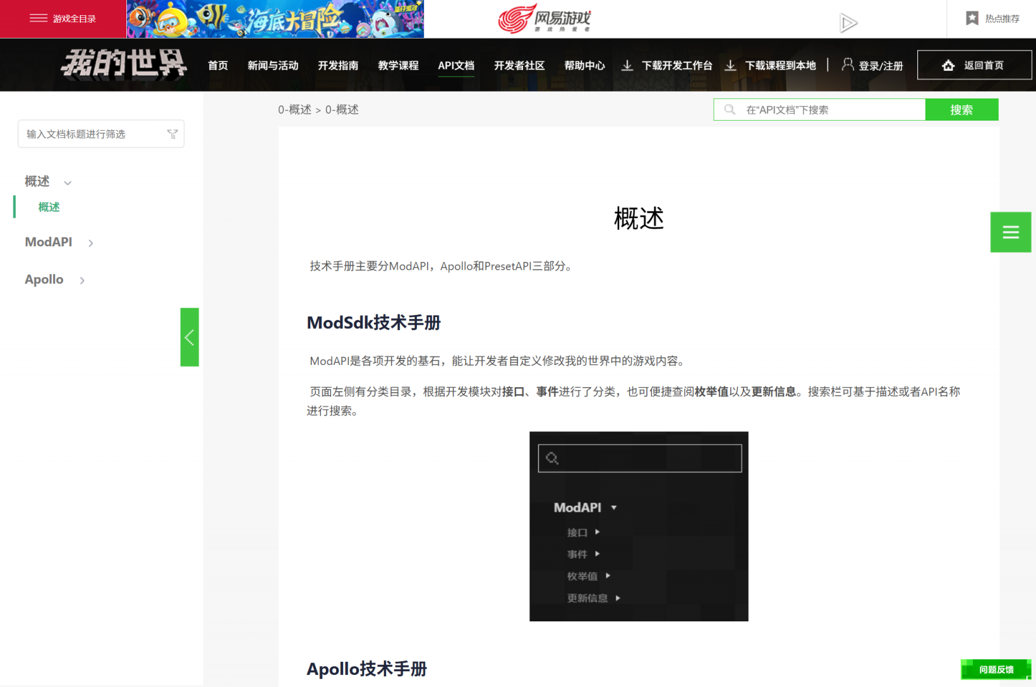Screen dimensions: 1036x687
Task: Focus the document title filter field
Action: pos(101,134)
